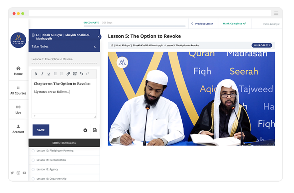Select Lesson 11: Reconciliation completion circle

click(x=33, y=160)
